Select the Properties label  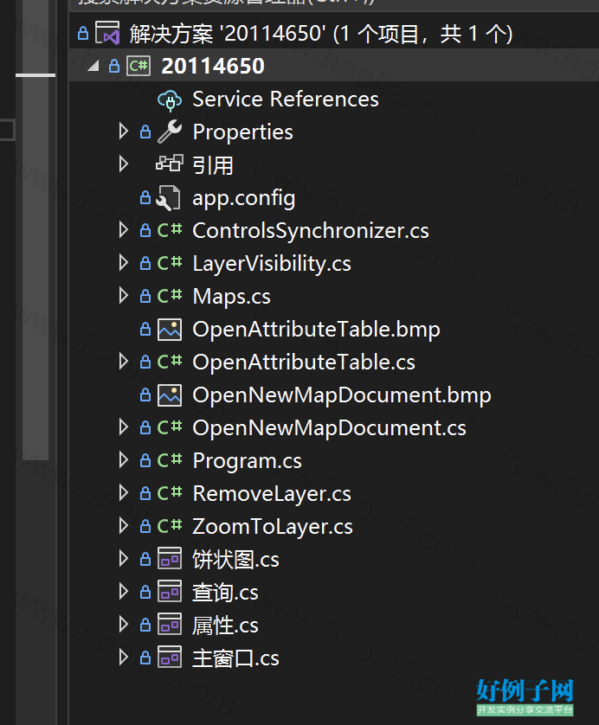coord(243,132)
